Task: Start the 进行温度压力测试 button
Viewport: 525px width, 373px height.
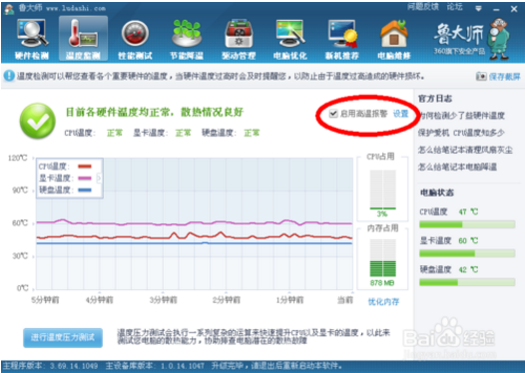Action: (x=63, y=337)
